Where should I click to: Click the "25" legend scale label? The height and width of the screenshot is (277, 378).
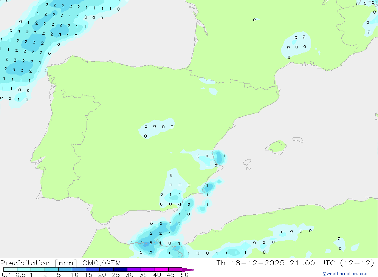click(x=116, y=275)
